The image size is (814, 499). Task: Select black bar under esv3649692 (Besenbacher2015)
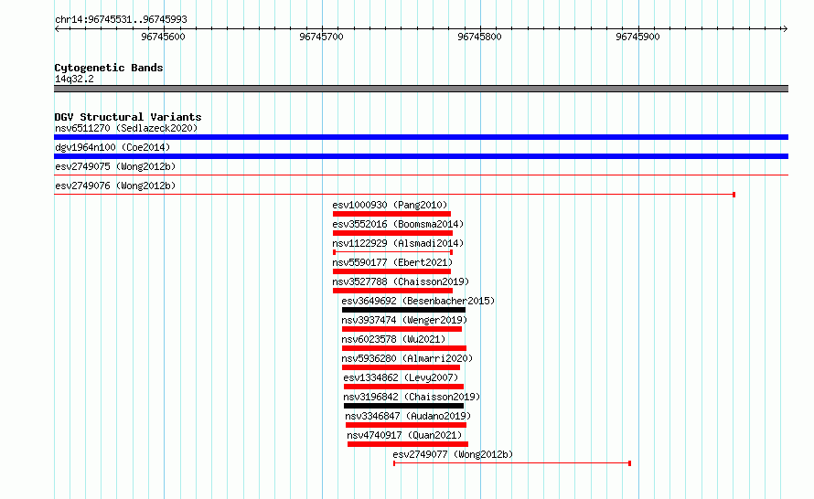coord(404,310)
